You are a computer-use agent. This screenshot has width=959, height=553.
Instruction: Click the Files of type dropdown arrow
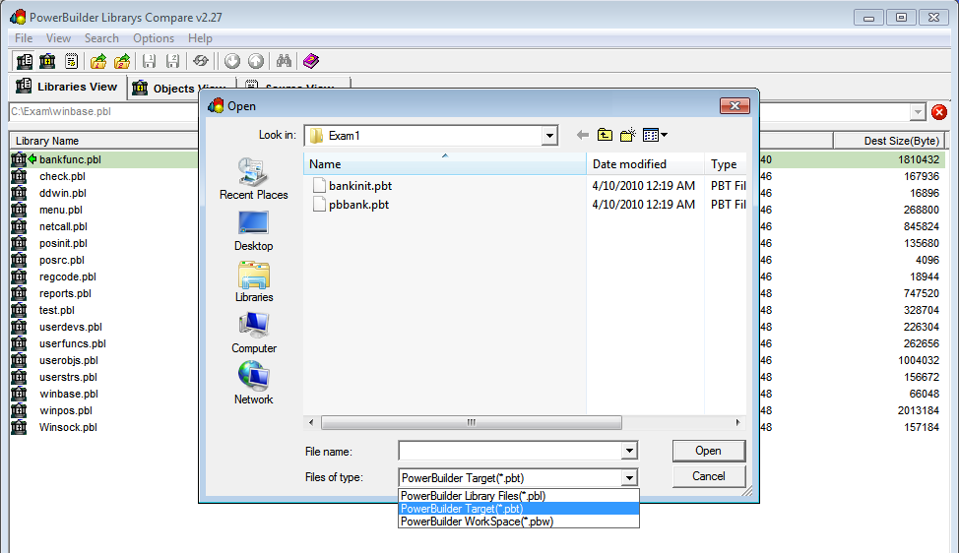click(x=629, y=478)
